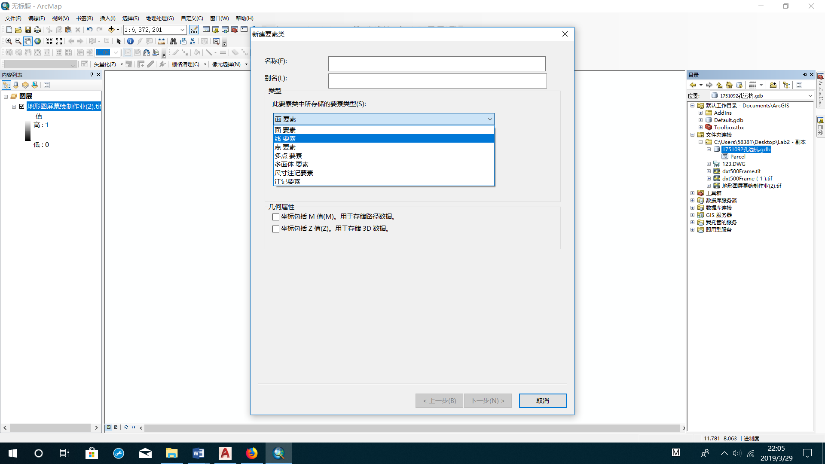Open the Find binoculars tool

(x=173, y=41)
